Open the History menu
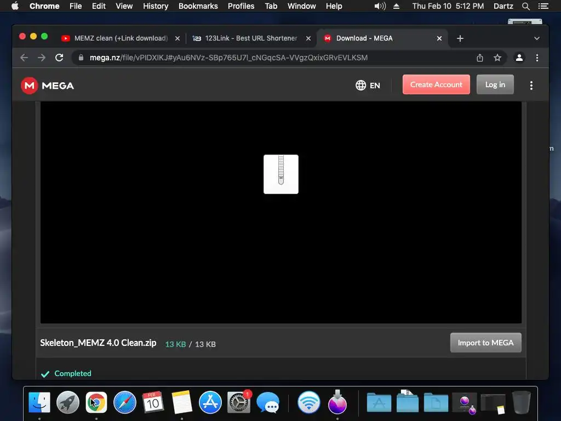The height and width of the screenshot is (421, 561). point(156,6)
